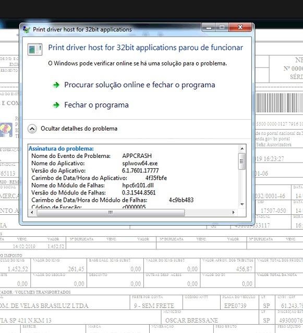Click fault module 'hpc6r101.dll'
The width and height of the screenshot is (303, 333).
(x=138, y=186)
